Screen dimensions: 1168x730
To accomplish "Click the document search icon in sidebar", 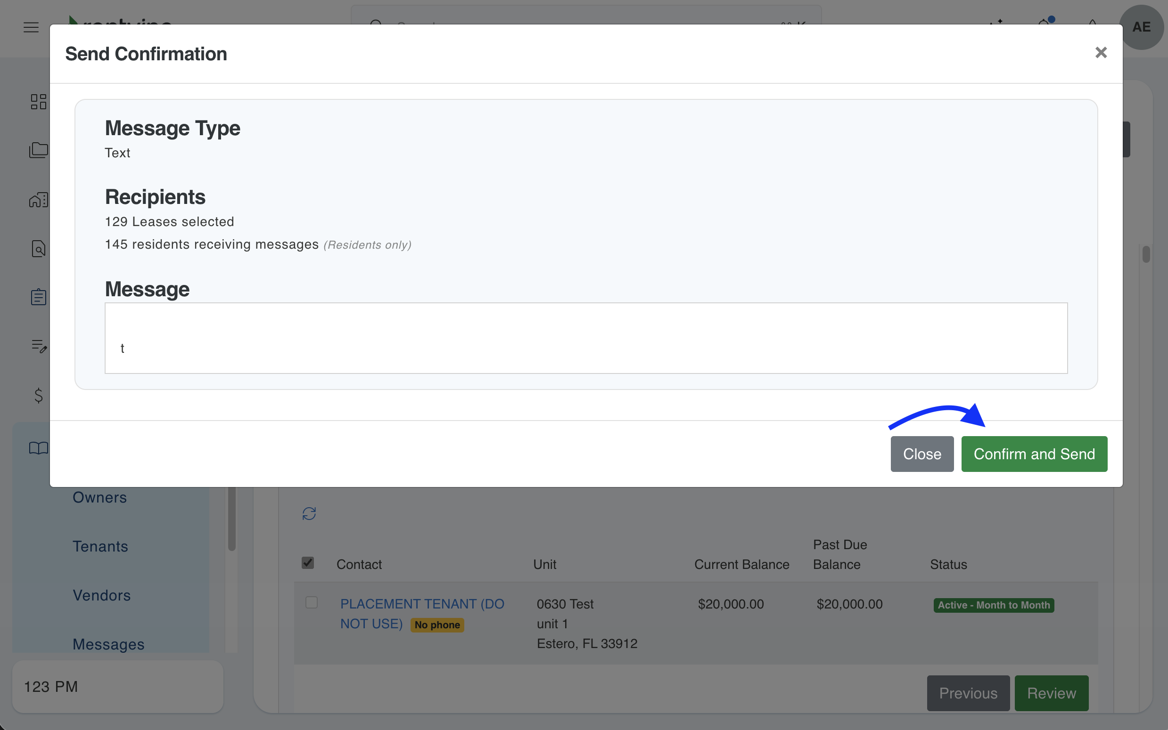I will pos(38,249).
